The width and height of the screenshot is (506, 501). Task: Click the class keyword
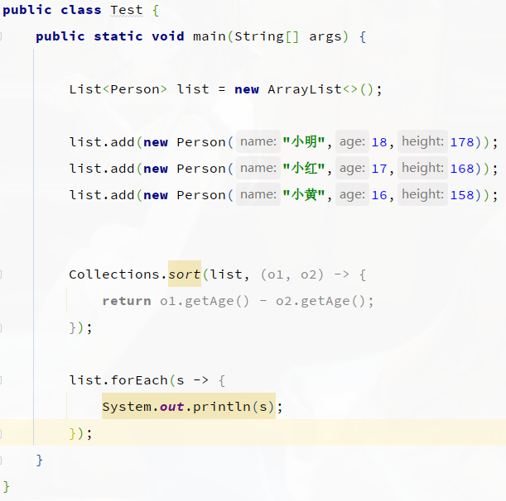coord(81,10)
